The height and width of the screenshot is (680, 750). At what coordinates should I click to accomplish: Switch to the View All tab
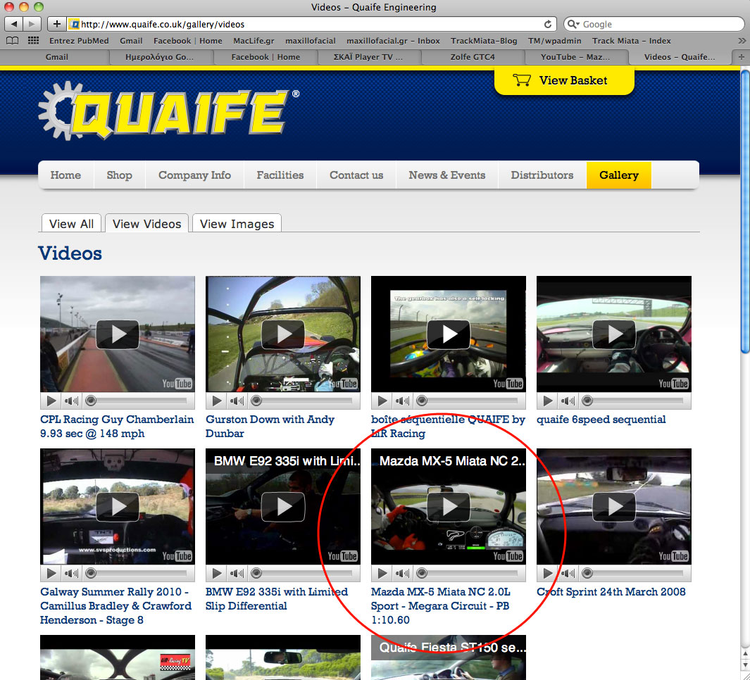coord(71,223)
